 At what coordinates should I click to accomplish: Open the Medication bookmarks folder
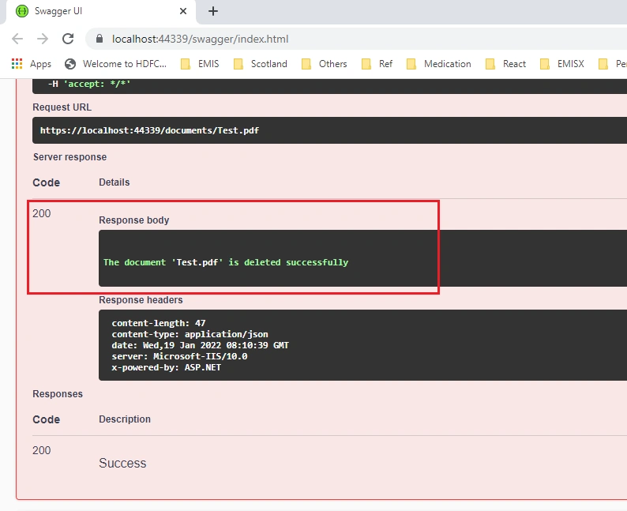point(438,64)
